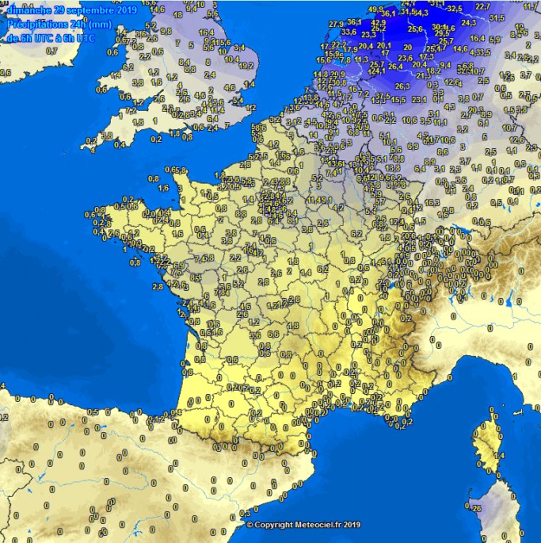Click the 42.9 precipitation value in the Netherlands
The height and width of the screenshot is (543, 541).
pos(378,24)
